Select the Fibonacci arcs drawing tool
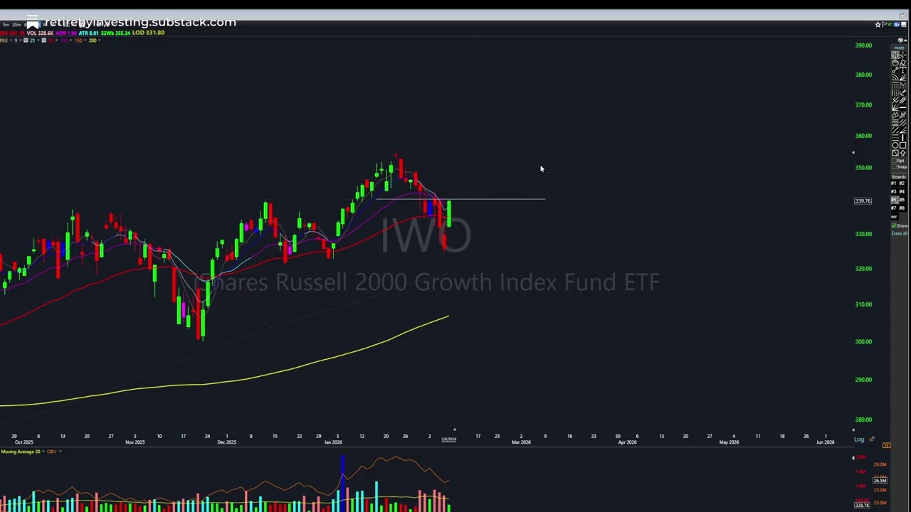The height and width of the screenshot is (512, 911). 894,78
